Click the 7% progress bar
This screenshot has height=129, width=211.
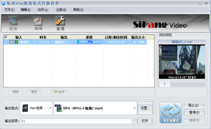90,42
